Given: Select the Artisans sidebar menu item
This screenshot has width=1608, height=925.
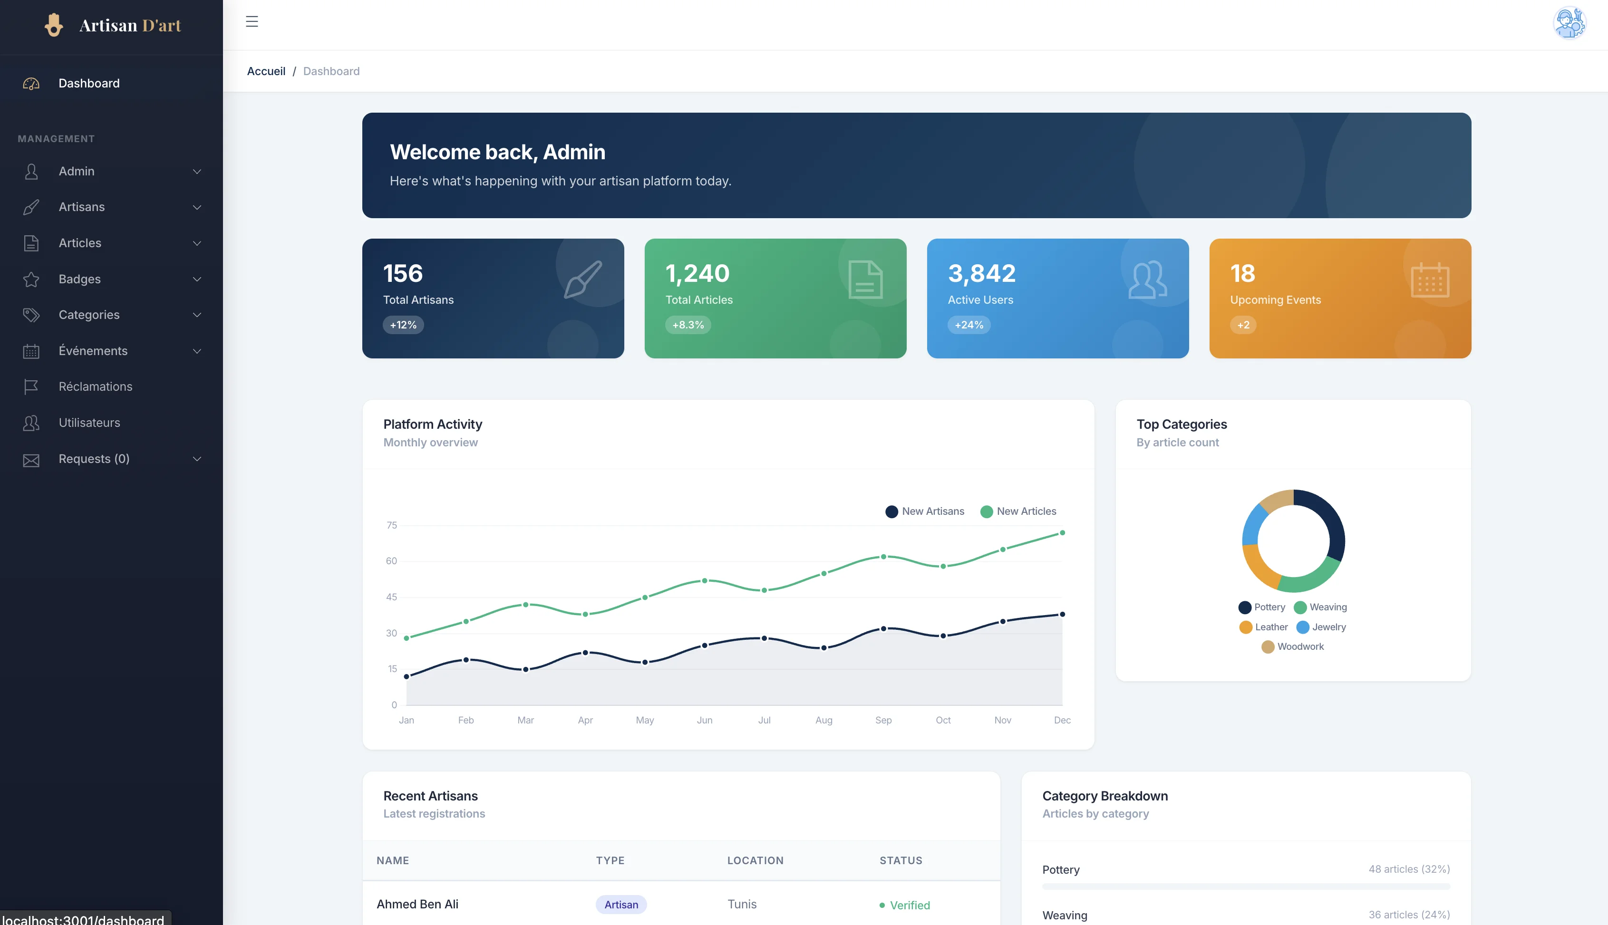Looking at the screenshot, I should (x=81, y=207).
